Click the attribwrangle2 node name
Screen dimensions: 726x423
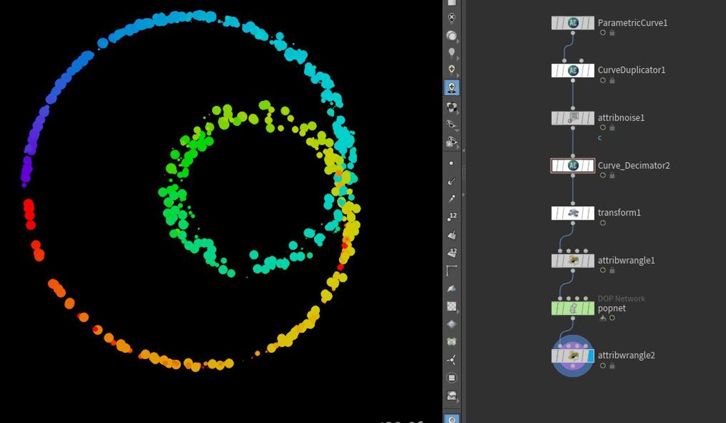[626, 356]
